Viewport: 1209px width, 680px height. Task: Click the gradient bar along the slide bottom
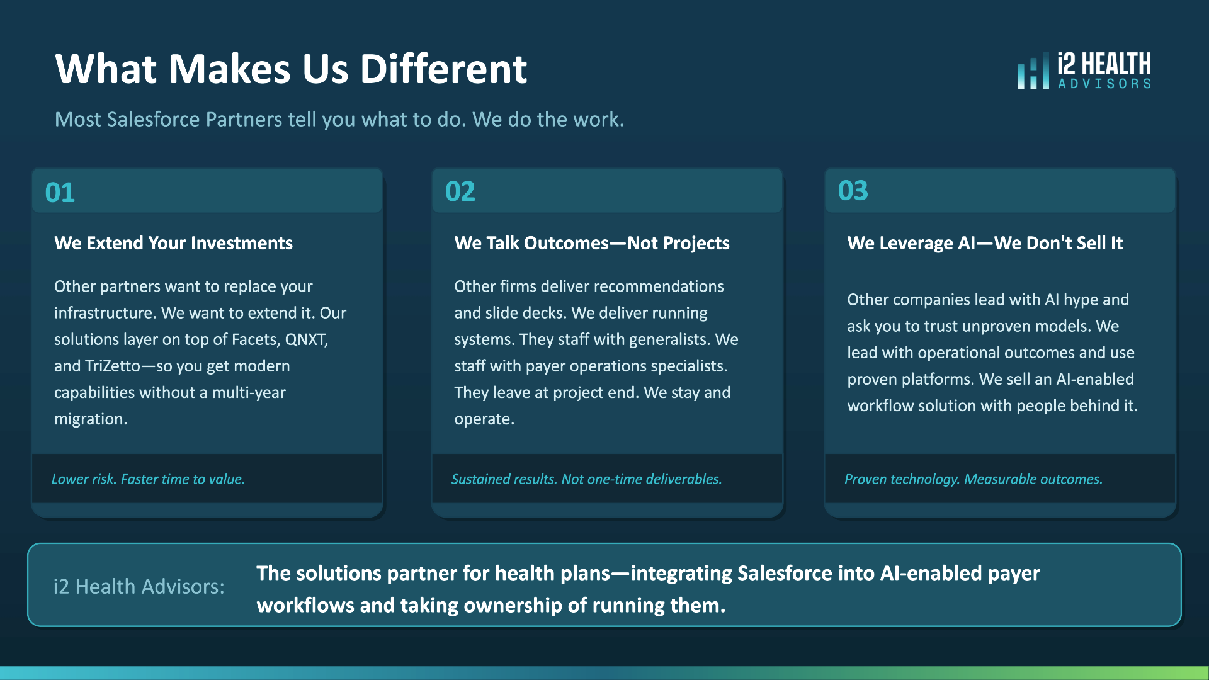coord(604,672)
